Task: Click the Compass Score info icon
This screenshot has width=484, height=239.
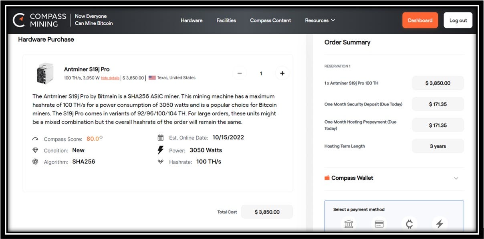Action: pos(101,138)
